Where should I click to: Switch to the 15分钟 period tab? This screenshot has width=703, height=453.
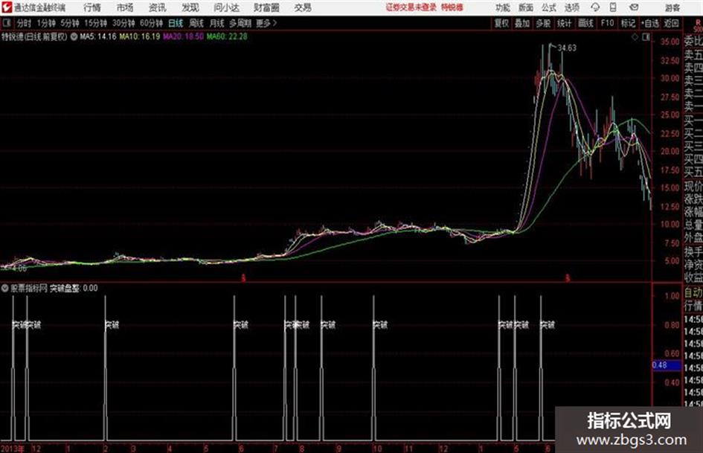pyautogui.click(x=96, y=23)
